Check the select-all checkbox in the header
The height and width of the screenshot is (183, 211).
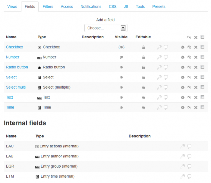coord(202,37)
